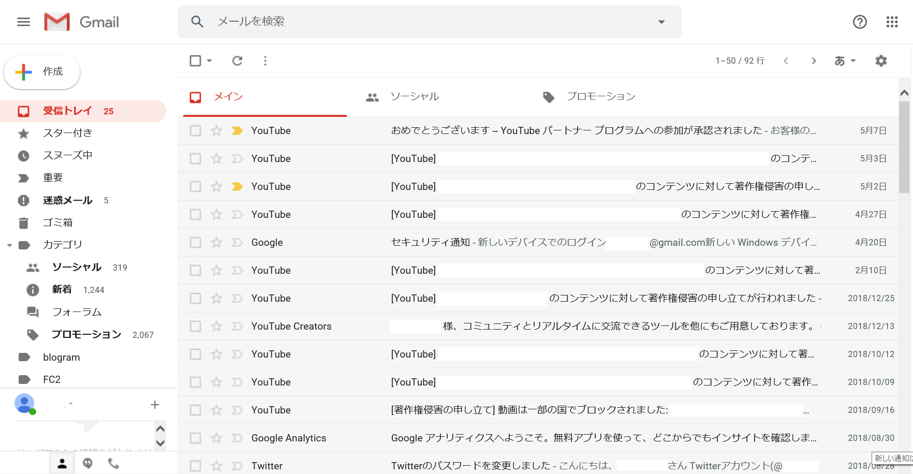Viewport: 913px width, 474px height.
Task: Toggle importance marker on May 7 YouTube email
Action: pyautogui.click(x=237, y=130)
